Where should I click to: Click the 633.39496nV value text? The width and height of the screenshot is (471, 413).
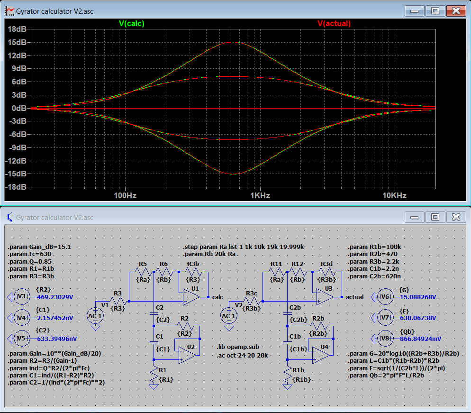[57, 339]
